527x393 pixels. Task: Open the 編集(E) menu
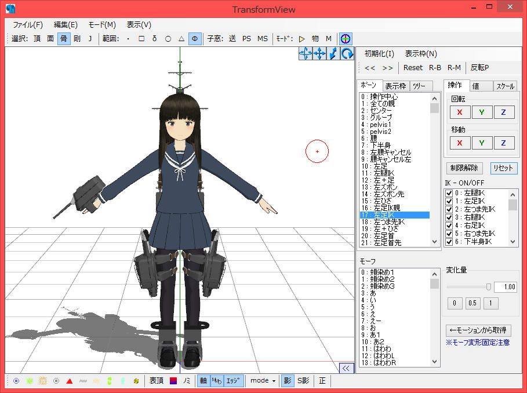click(x=66, y=24)
